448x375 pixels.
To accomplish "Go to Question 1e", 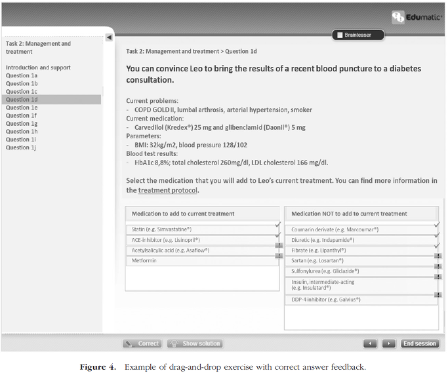I will click(x=22, y=108).
